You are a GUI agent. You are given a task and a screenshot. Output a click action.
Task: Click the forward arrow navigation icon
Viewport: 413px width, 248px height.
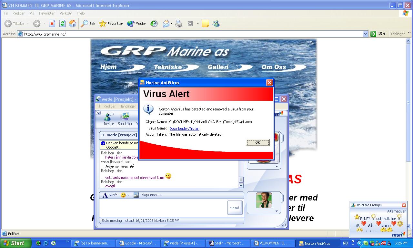pos(37,24)
